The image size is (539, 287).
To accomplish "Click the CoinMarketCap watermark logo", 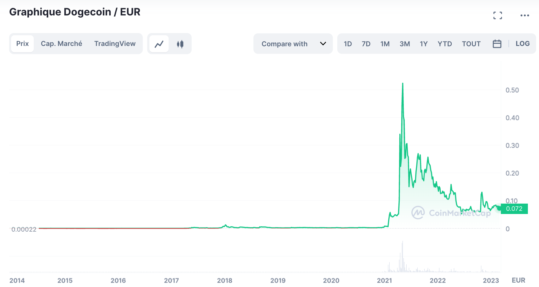I will coord(451,213).
